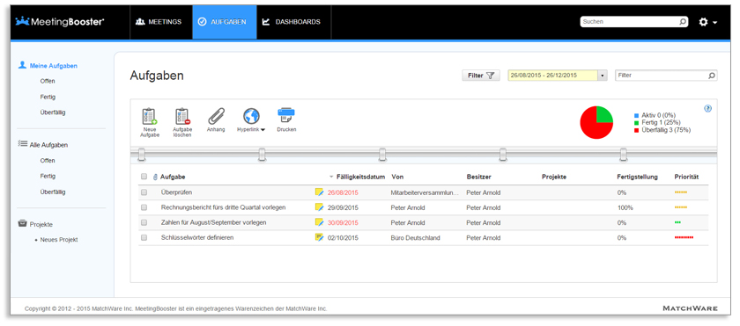Check the Rechnungsbericht task checkbox
740x326 pixels.
point(144,207)
